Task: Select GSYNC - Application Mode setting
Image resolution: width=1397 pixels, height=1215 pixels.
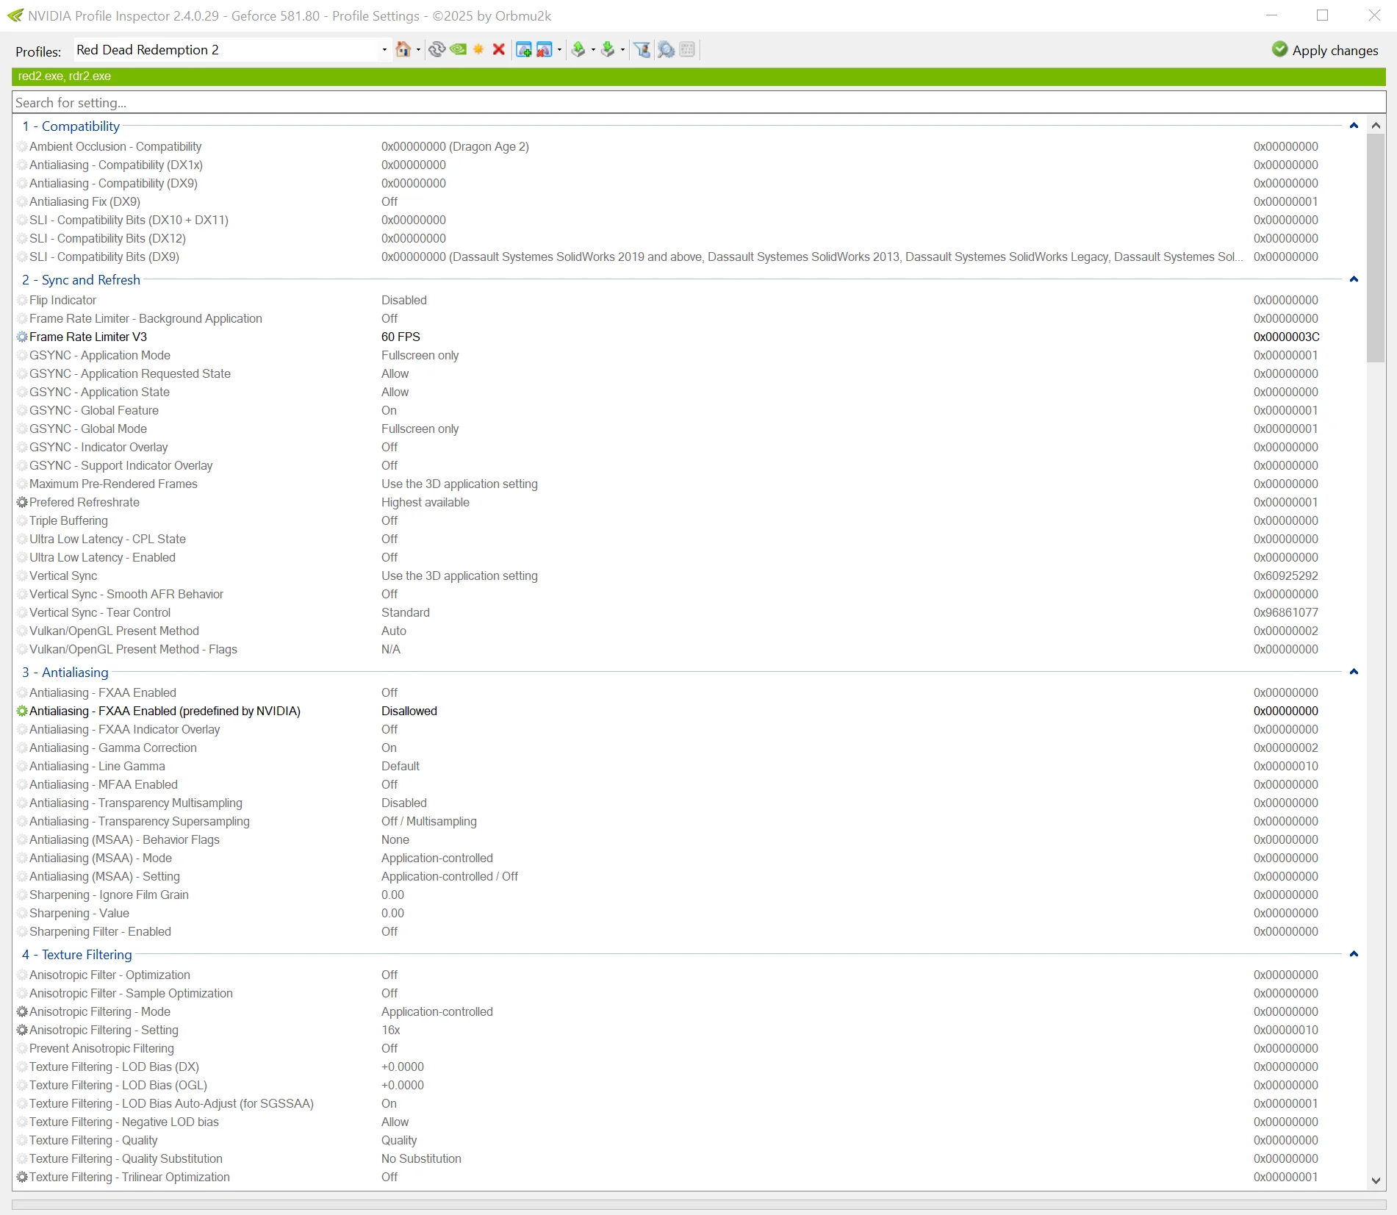Action: [100, 355]
